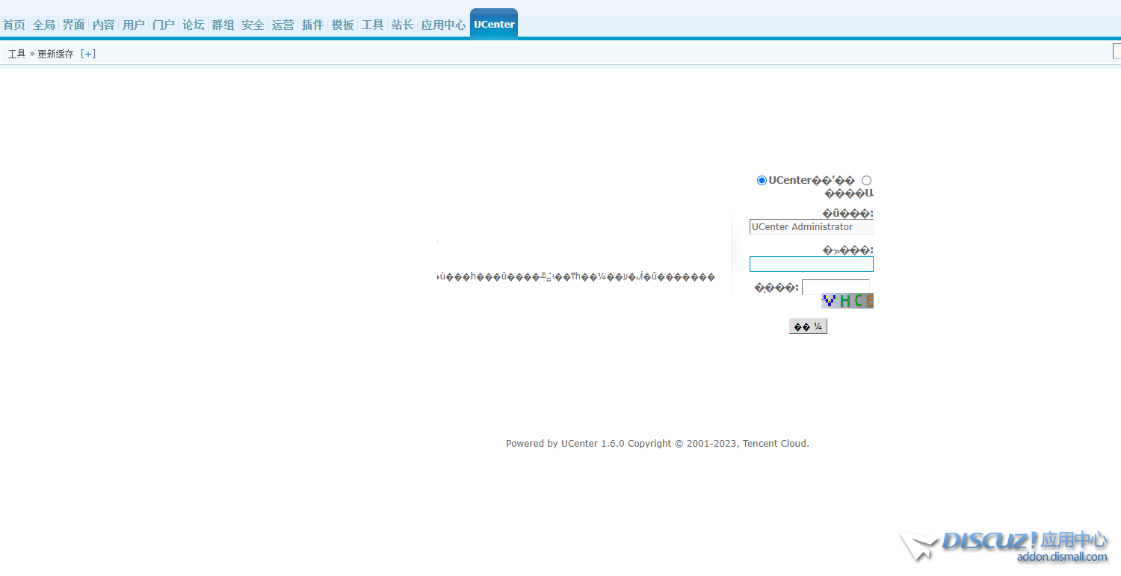Open the 模板 menu

[x=342, y=25]
